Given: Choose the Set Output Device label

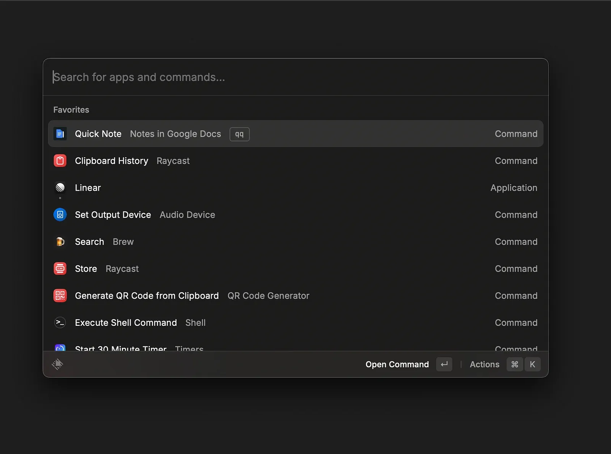Looking at the screenshot, I should pos(113,215).
